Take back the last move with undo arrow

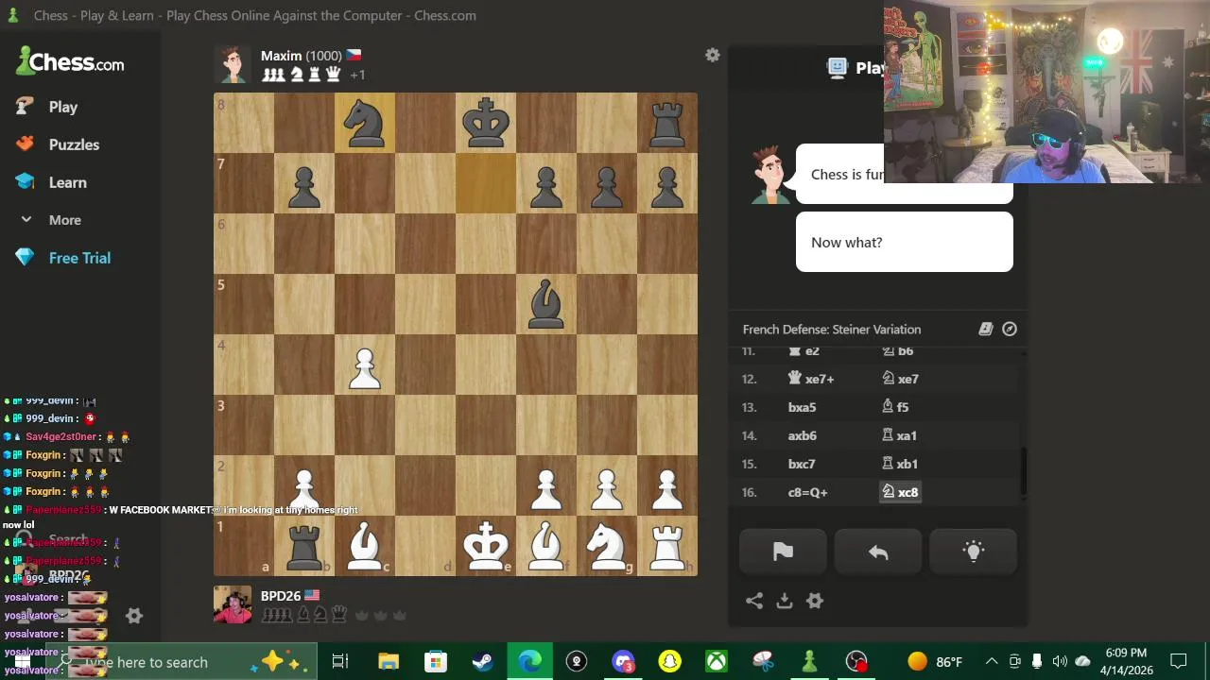click(x=878, y=552)
